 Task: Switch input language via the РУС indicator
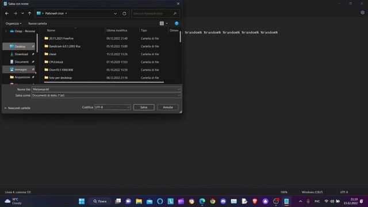pyautogui.click(x=317, y=201)
